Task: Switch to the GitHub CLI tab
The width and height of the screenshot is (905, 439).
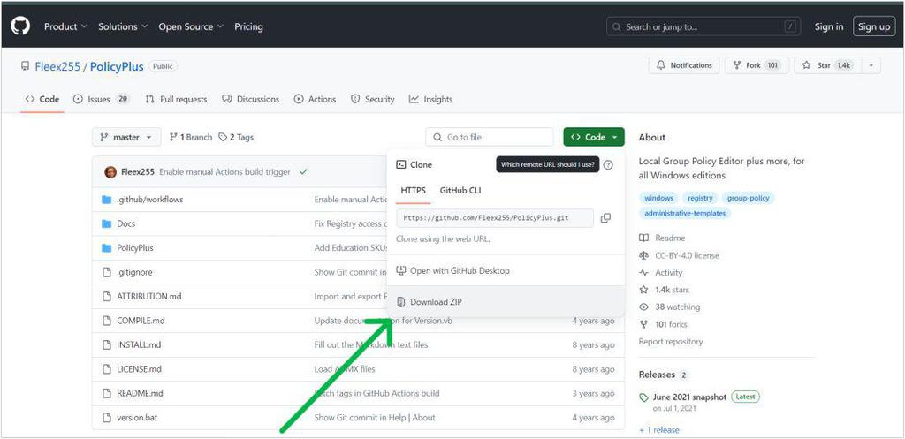Action: pyautogui.click(x=460, y=191)
